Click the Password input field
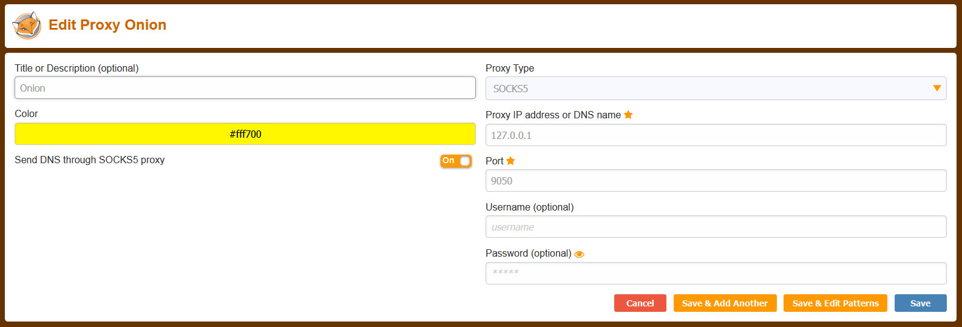The image size is (962, 327). coord(716,273)
